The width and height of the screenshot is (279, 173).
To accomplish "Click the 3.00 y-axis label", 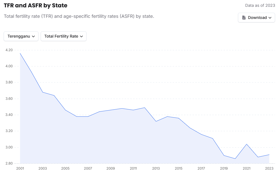I will coord(9,147).
